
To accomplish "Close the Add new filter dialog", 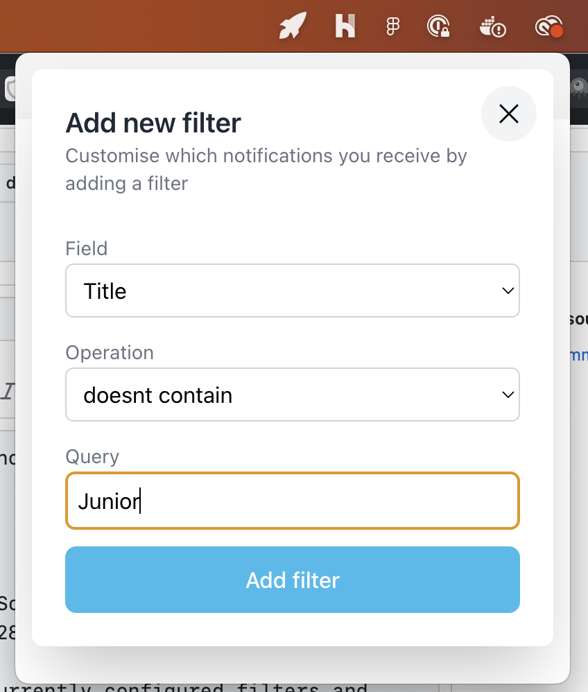I will click(509, 114).
